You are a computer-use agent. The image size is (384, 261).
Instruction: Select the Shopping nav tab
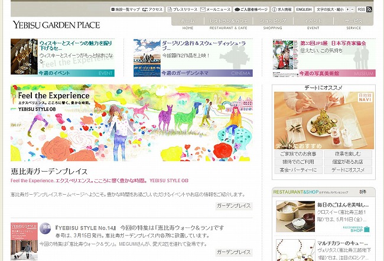tap(272, 24)
